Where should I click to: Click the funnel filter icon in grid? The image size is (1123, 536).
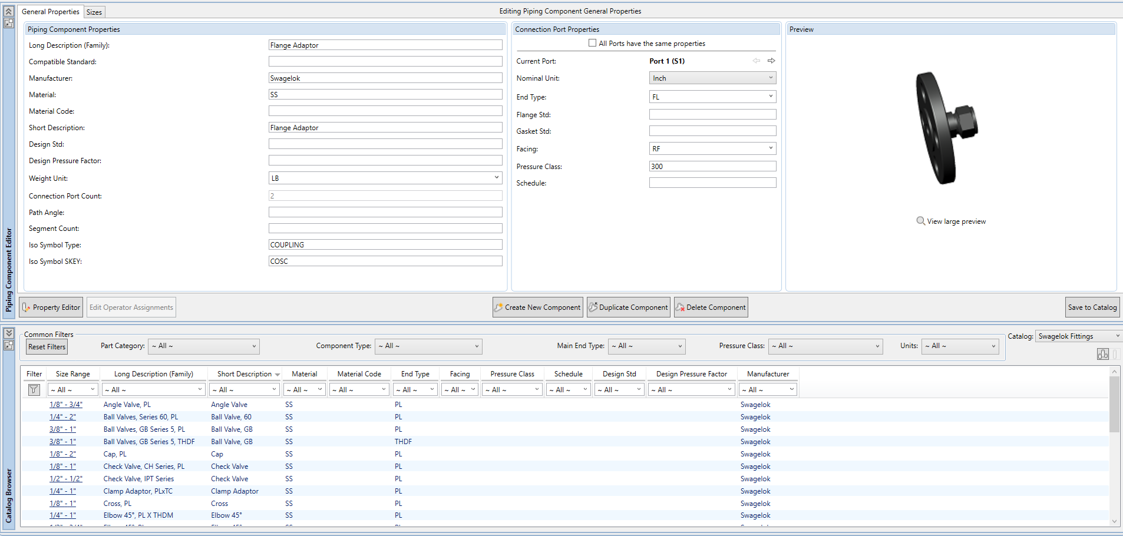click(34, 389)
